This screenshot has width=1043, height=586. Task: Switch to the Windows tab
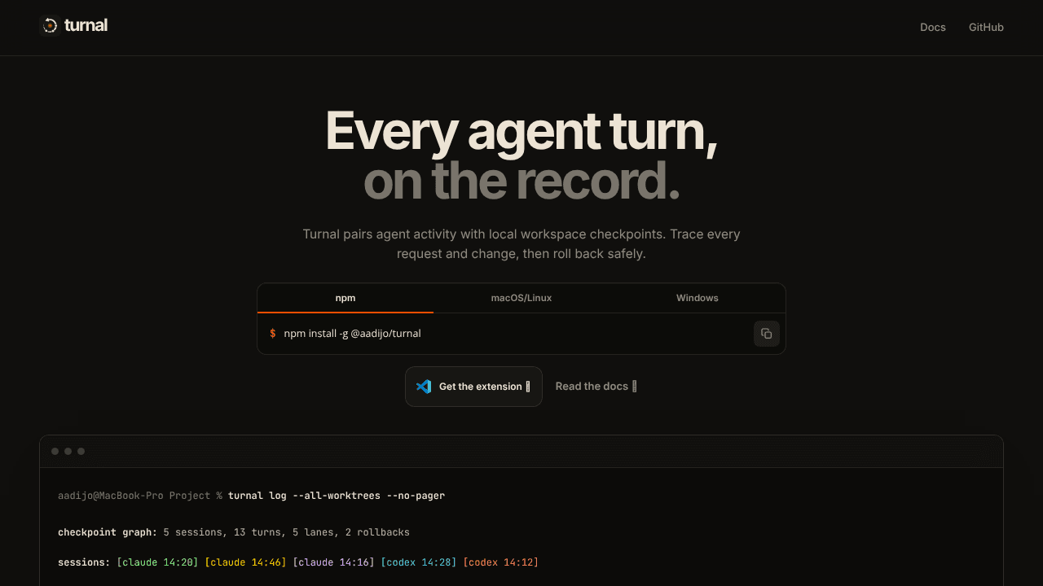coord(698,298)
